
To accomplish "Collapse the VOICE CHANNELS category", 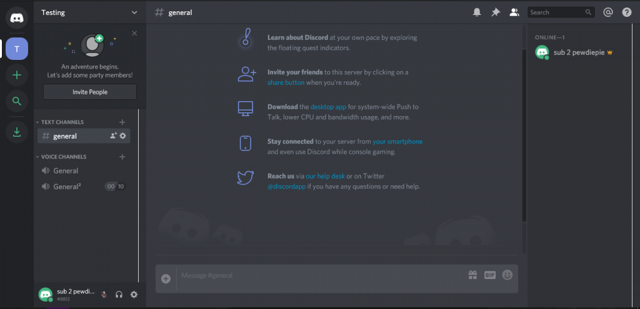I will (x=63, y=157).
